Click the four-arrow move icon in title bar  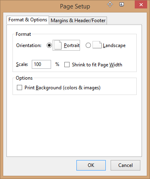pyautogui.click(x=110, y=4)
